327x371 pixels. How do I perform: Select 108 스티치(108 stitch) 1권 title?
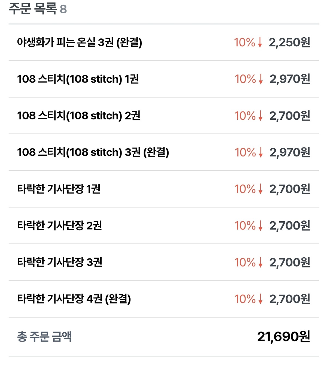[x=78, y=79]
